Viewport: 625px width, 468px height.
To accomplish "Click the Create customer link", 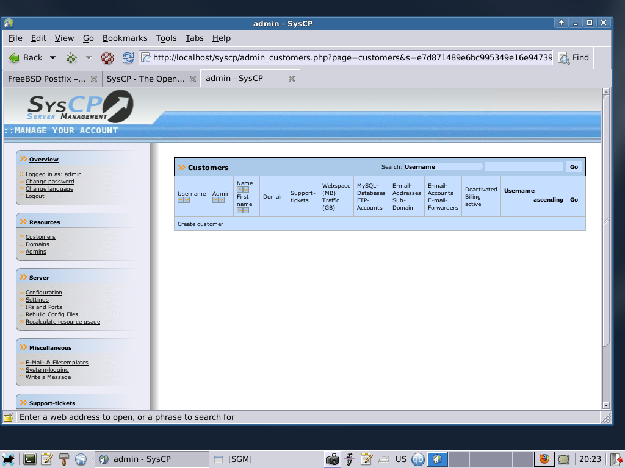I will [200, 224].
